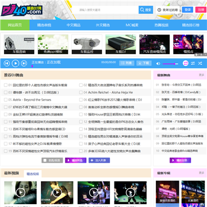Open the first nightclub album cover in 最新专辑
Screen dimensions: 207x207
pyautogui.click(x=167, y=192)
